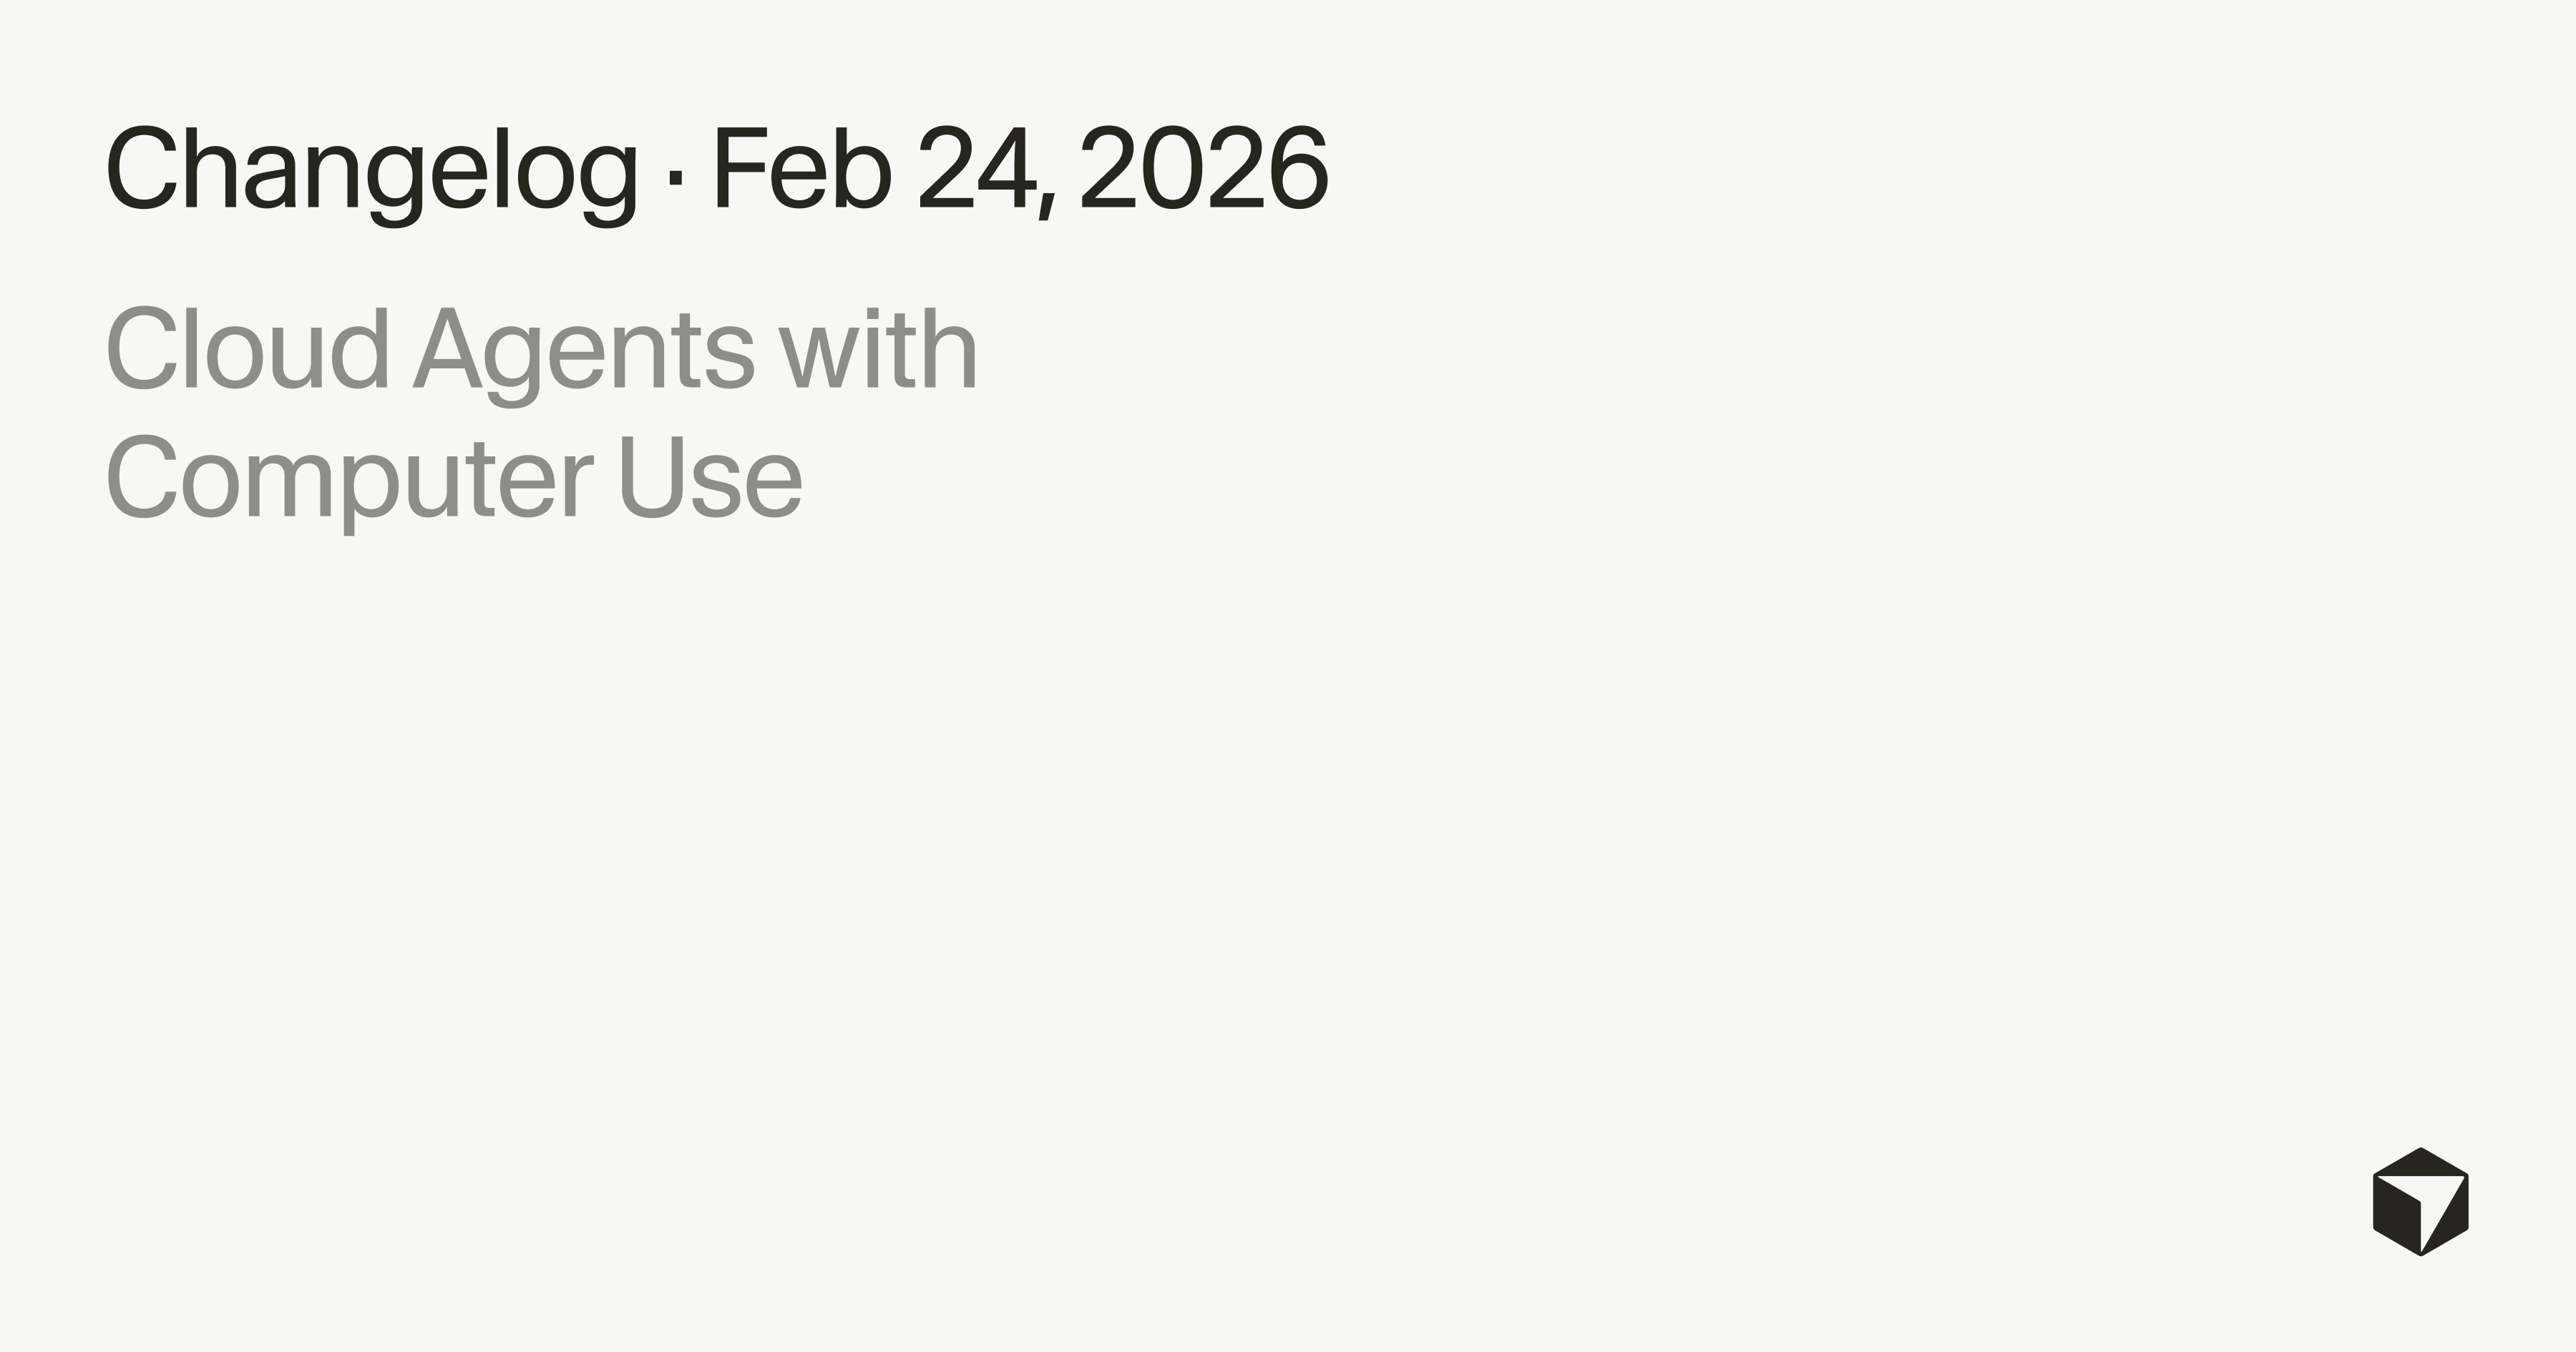
Task: Click the word "Use" in the subtitle
Action: click(710, 477)
